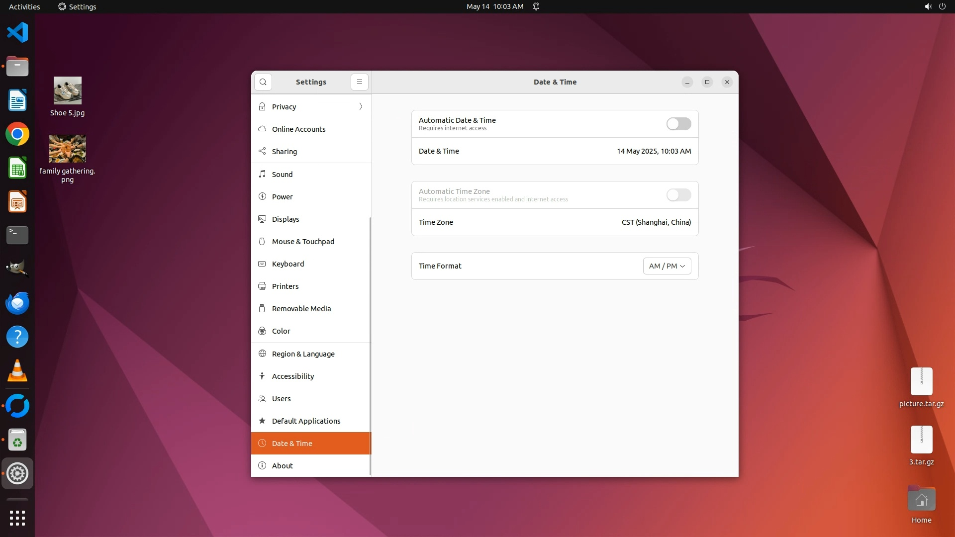Expand the Privacy submenu chevron

tap(361, 107)
